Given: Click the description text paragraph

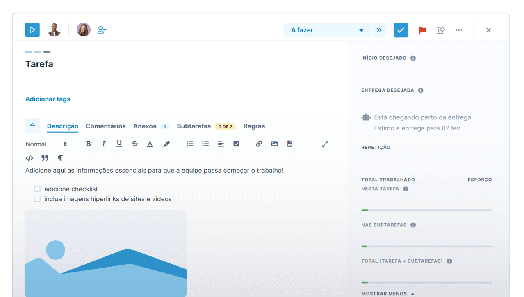Looking at the screenshot, I should tap(154, 171).
